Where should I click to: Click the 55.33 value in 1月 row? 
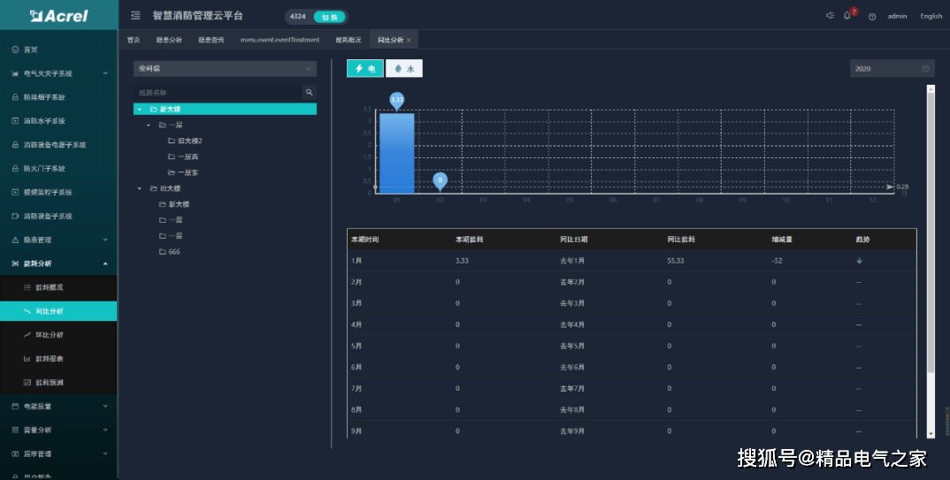(x=676, y=261)
